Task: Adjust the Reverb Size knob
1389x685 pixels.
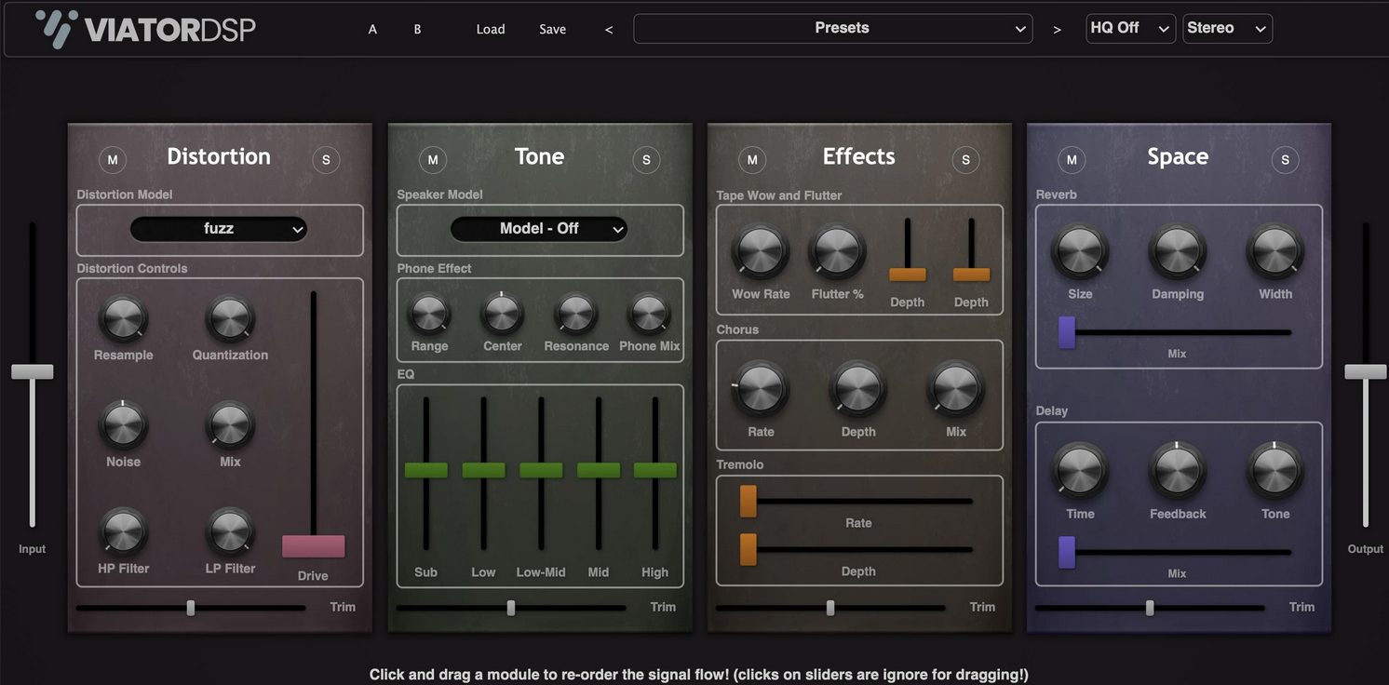Action: click(x=1080, y=251)
